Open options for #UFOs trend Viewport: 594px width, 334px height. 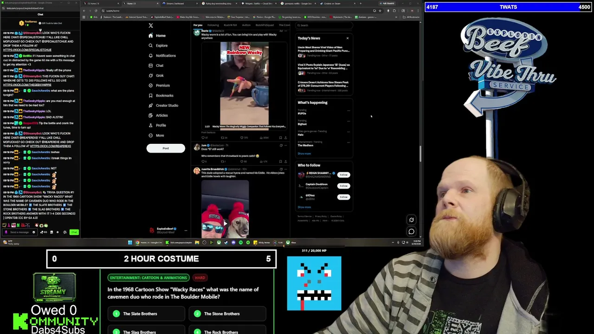[x=349, y=110]
